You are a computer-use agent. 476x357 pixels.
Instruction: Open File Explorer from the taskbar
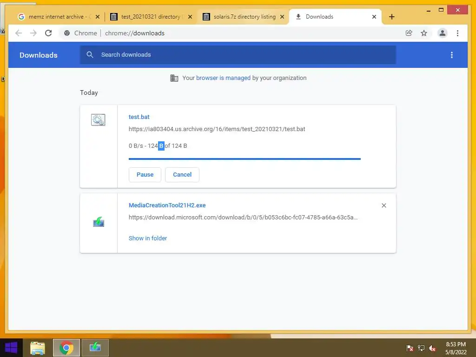coord(38,348)
